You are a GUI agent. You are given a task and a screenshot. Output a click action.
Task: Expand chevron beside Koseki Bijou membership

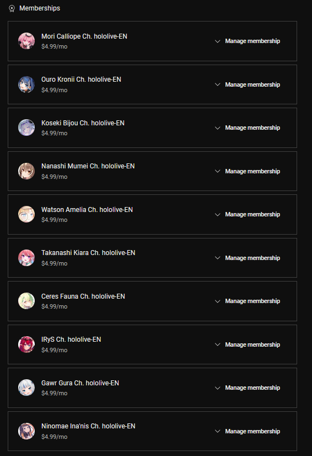point(217,128)
